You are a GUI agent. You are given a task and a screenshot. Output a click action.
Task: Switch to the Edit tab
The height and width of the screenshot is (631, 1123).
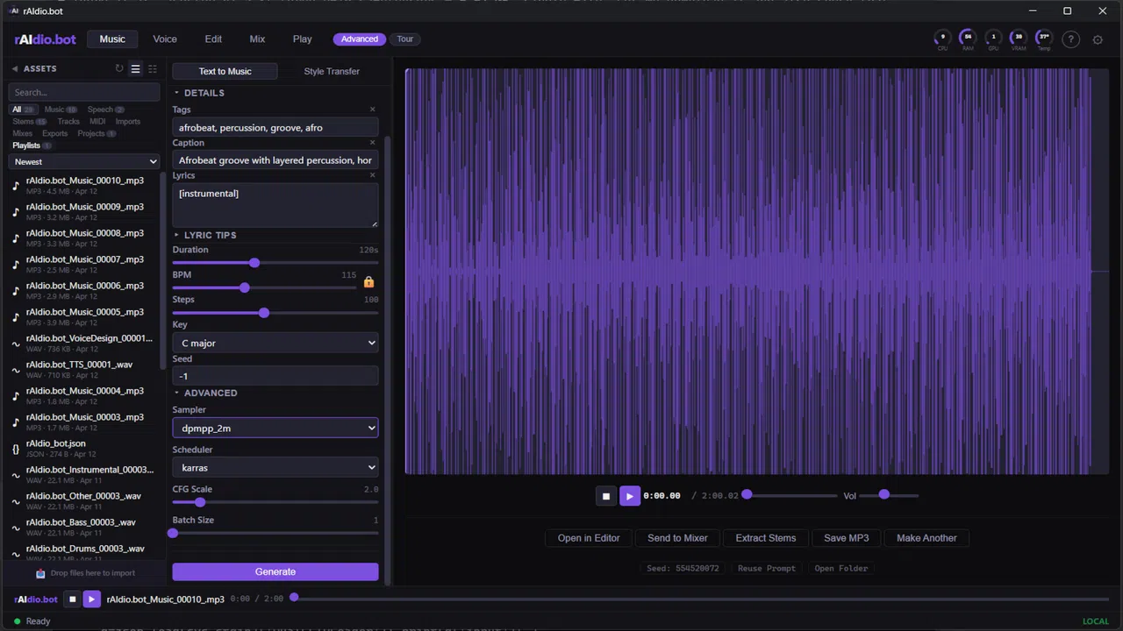213,39
